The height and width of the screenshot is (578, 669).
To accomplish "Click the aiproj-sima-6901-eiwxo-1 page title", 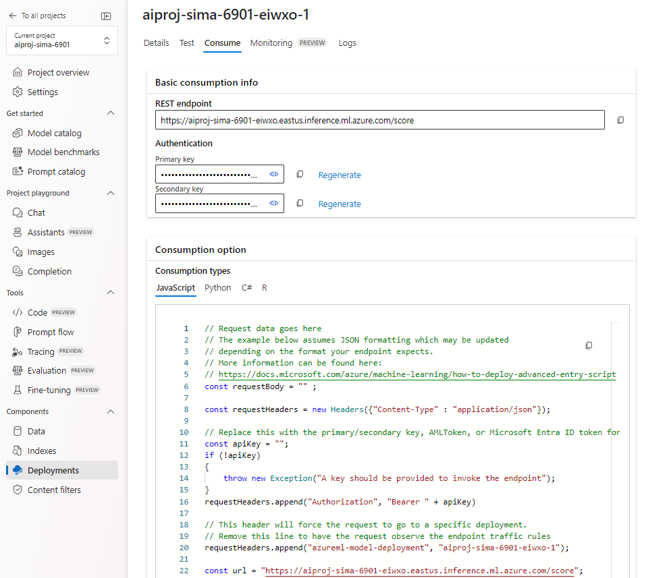I will pyautogui.click(x=225, y=15).
